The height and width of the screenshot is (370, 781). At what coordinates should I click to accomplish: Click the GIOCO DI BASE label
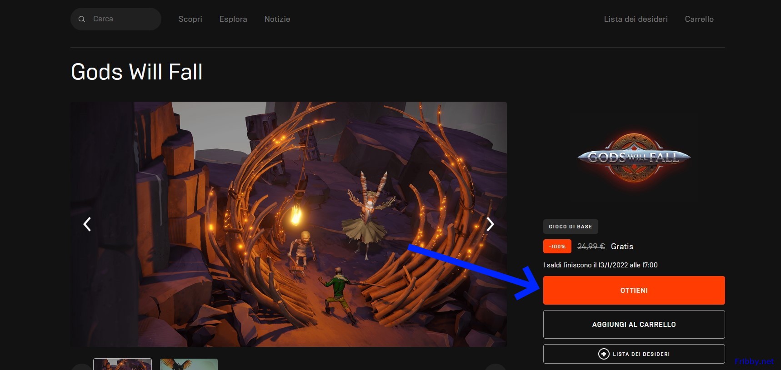point(571,227)
